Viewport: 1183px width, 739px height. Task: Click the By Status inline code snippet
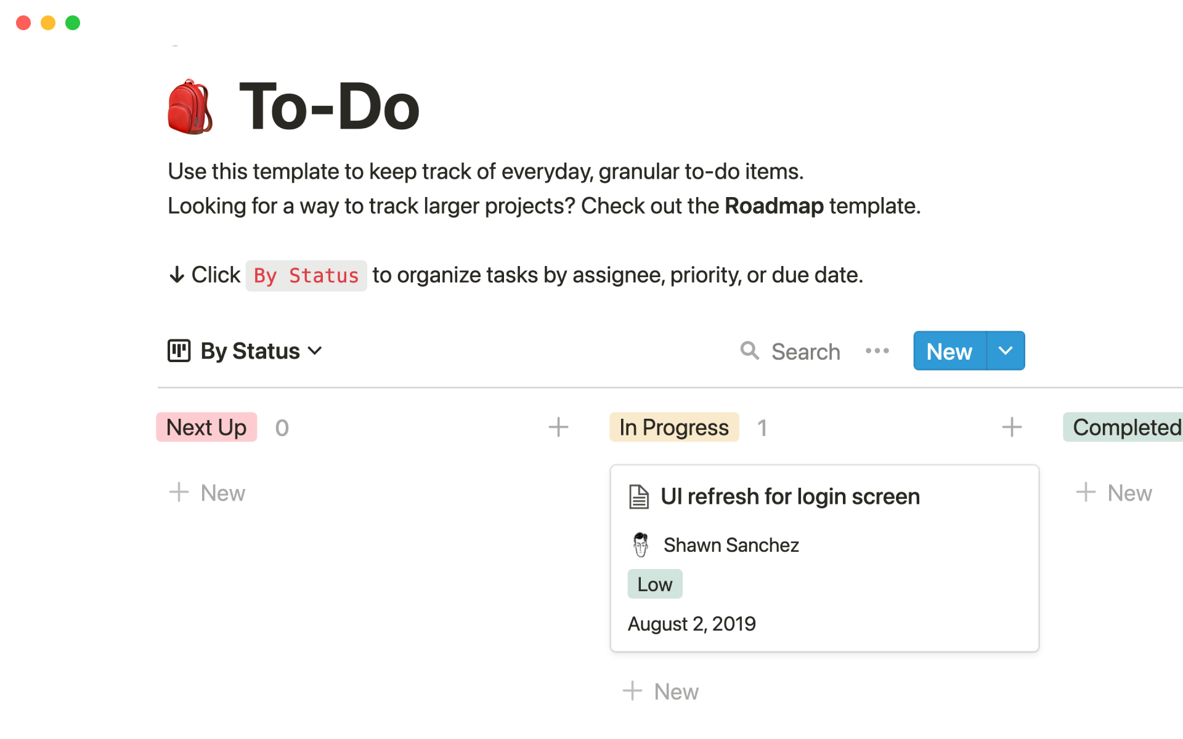306,275
